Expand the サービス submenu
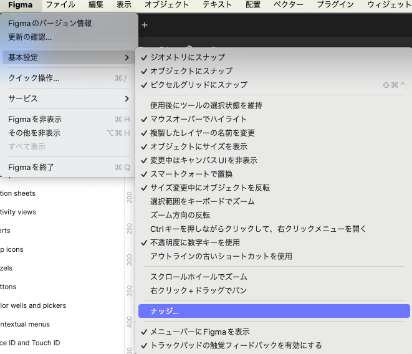The image size is (412, 354). click(69, 98)
